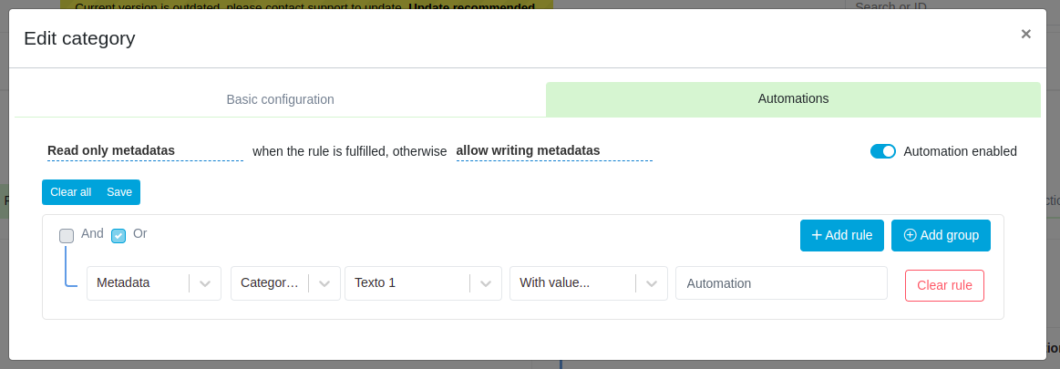Toggle the Automation enabled switch

[882, 151]
